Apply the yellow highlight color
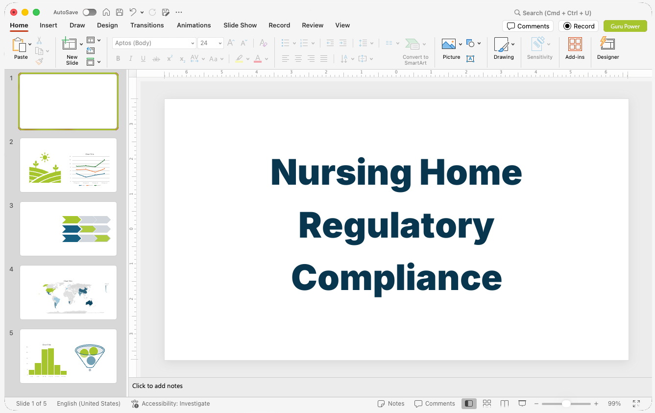655x413 pixels. pos(239,59)
